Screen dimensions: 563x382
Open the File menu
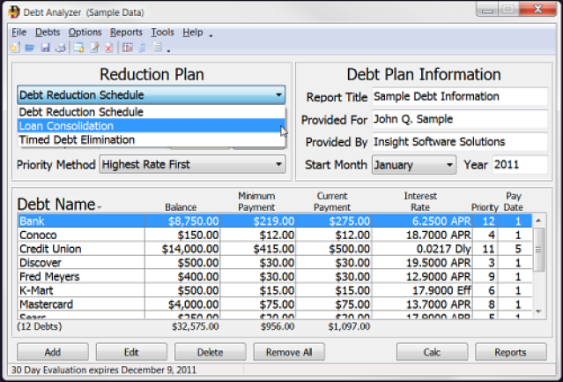[19, 33]
